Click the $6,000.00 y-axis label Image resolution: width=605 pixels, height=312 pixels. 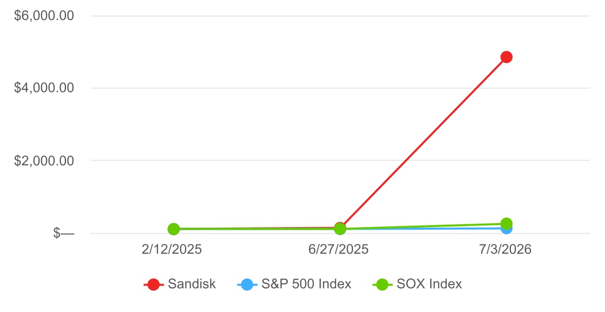(x=44, y=16)
